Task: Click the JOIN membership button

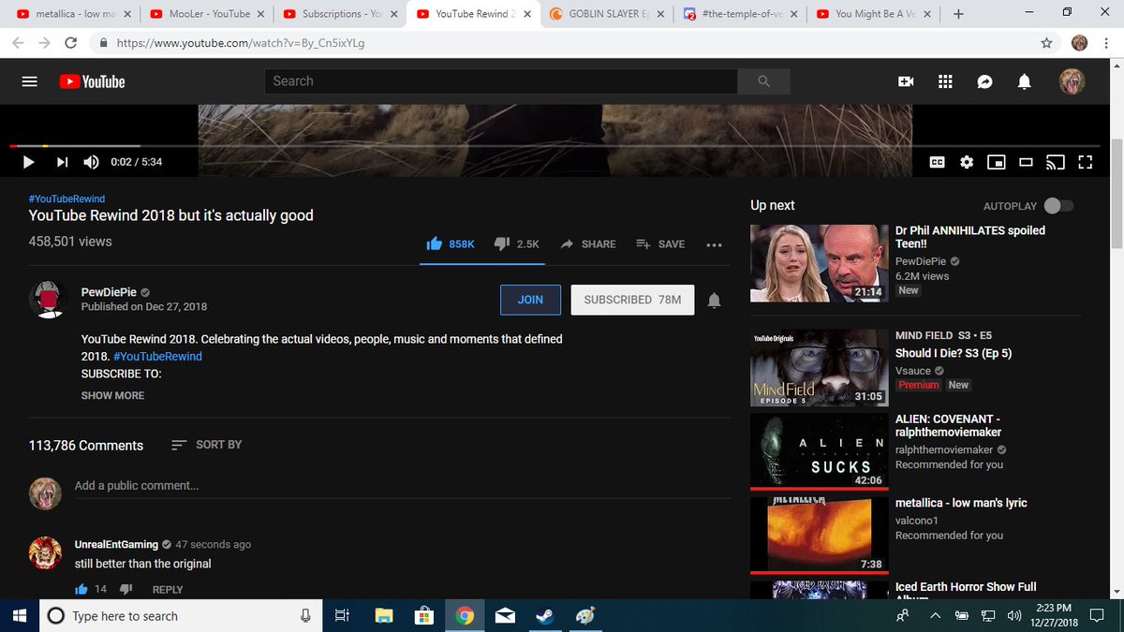Action: click(530, 300)
